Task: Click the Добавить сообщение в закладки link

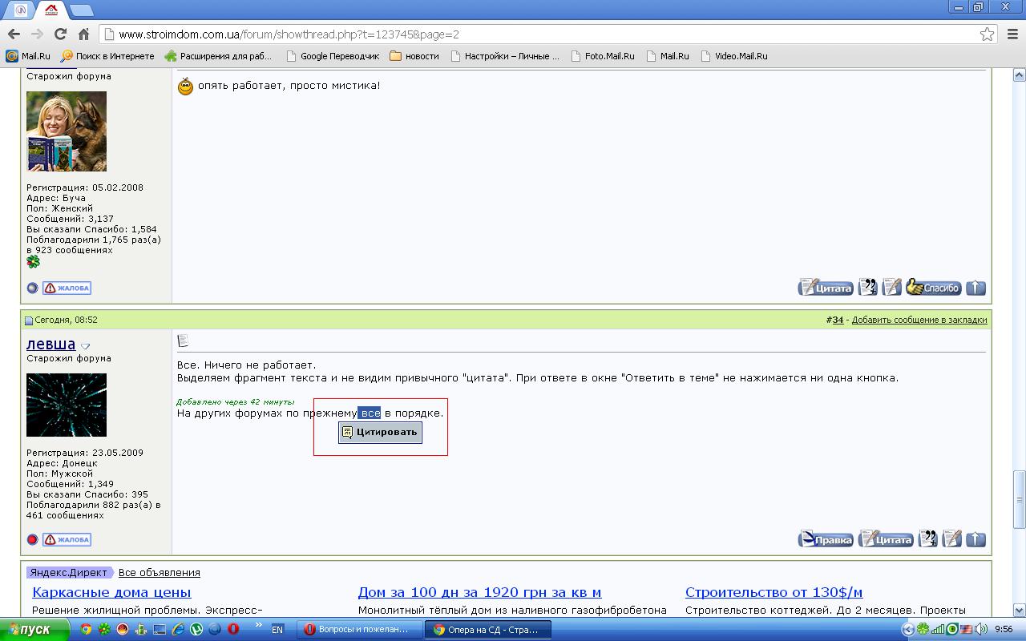Action: (x=919, y=320)
